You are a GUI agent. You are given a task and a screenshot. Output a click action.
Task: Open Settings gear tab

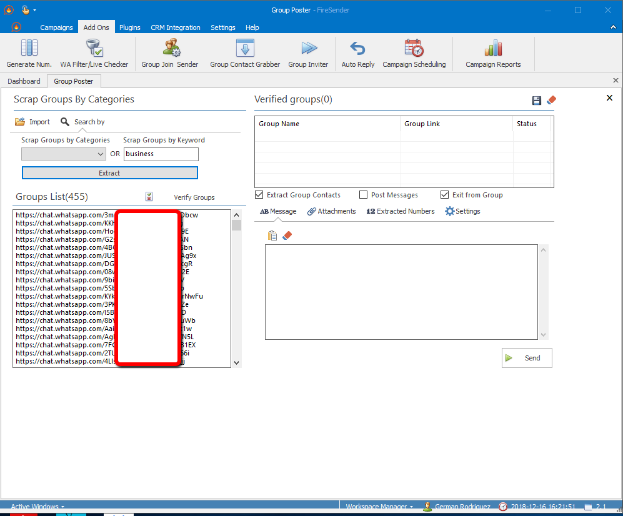pyautogui.click(x=462, y=211)
